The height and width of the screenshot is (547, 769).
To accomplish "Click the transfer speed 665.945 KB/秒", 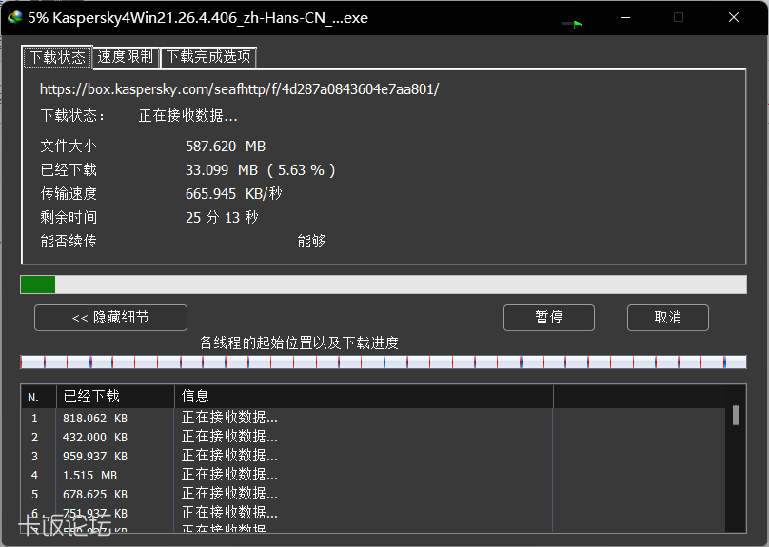I will pyautogui.click(x=233, y=194).
